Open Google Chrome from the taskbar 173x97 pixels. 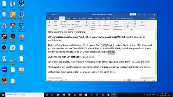tap(64, 95)
